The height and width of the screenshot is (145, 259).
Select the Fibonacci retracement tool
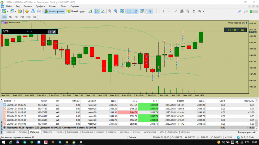pos(188,11)
